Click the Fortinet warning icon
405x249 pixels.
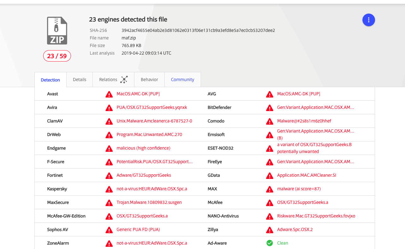tap(109, 175)
